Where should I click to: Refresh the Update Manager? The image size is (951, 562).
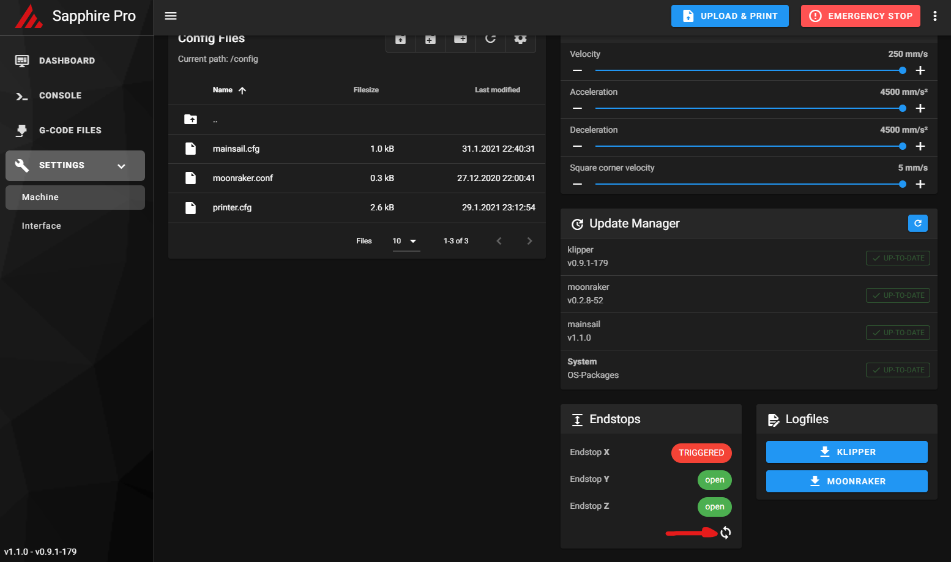pyautogui.click(x=917, y=223)
